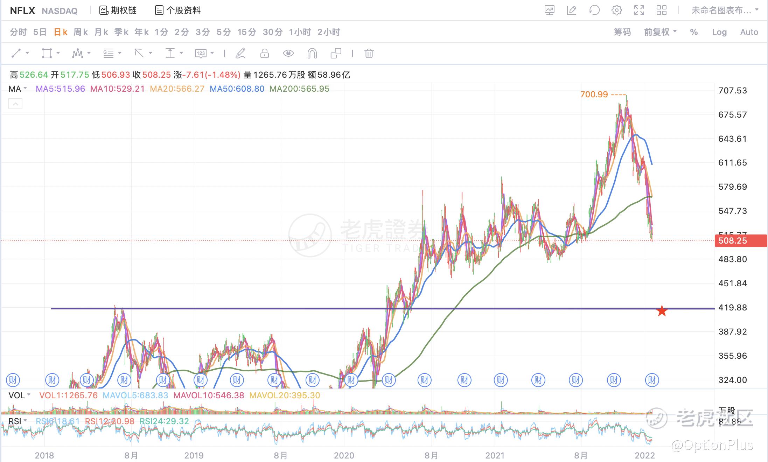Click the leftmost 财 earnings marker
Screen dimensions: 768x462
[x=13, y=380]
